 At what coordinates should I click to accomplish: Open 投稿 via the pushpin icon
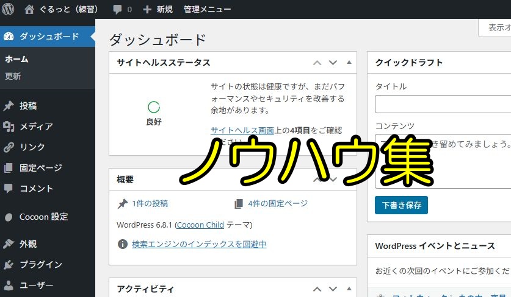pyautogui.click(x=9, y=106)
